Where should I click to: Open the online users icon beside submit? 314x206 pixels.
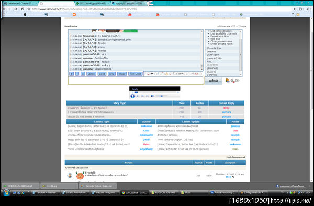pos(227,81)
